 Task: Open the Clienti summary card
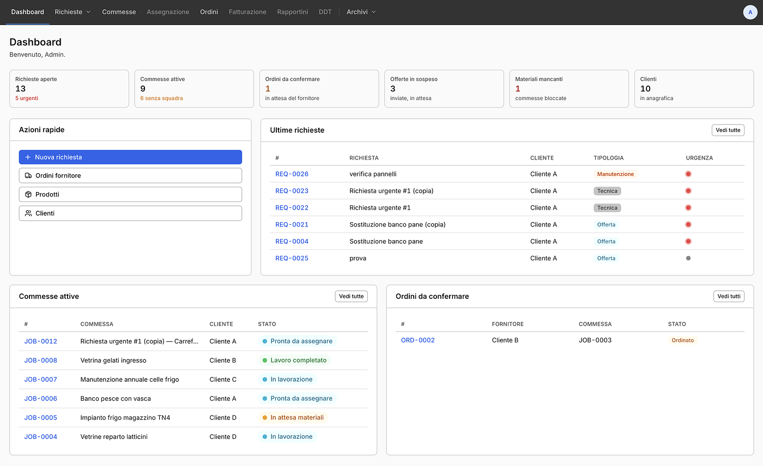pyautogui.click(x=694, y=89)
